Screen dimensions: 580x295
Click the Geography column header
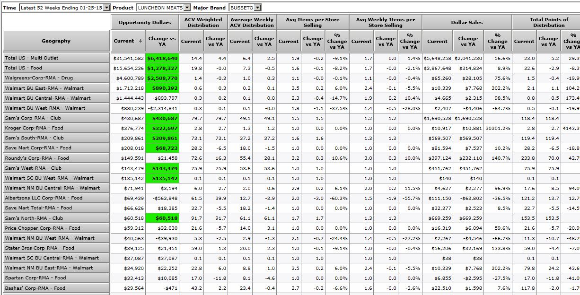pyautogui.click(x=56, y=41)
